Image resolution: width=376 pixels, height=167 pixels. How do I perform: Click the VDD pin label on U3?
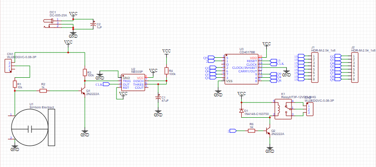(253, 58)
